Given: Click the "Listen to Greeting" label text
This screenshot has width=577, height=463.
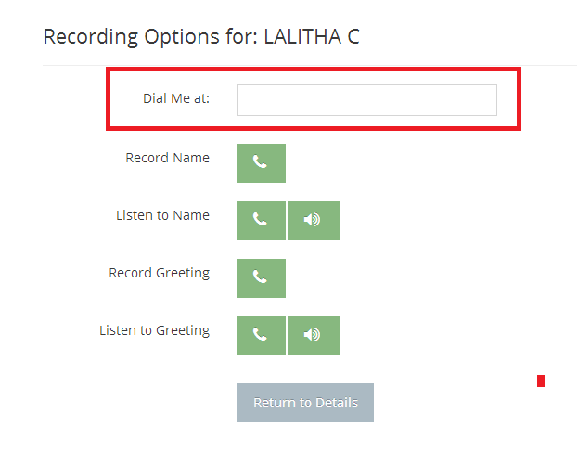Looking at the screenshot, I should tap(154, 330).
